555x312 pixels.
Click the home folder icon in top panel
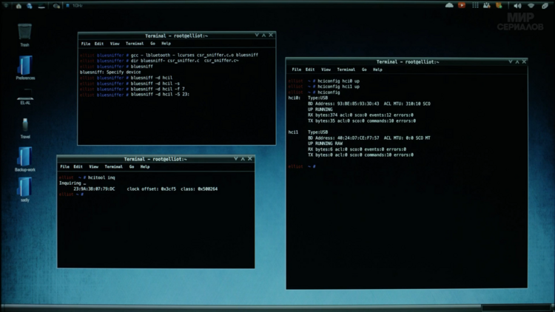point(18,6)
